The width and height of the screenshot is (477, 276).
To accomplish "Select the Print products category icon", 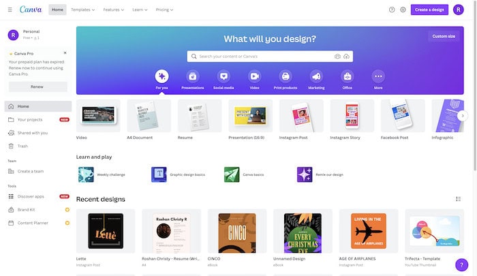I will pyautogui.click(x=286, y=76).
